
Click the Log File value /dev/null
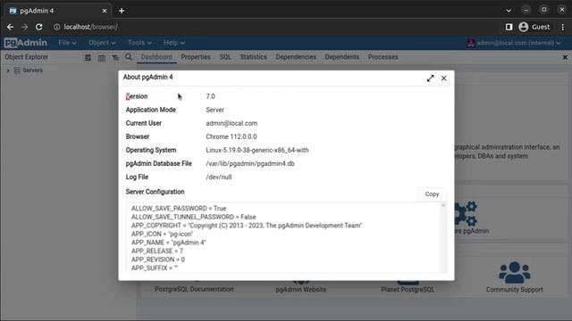[218, 177]
